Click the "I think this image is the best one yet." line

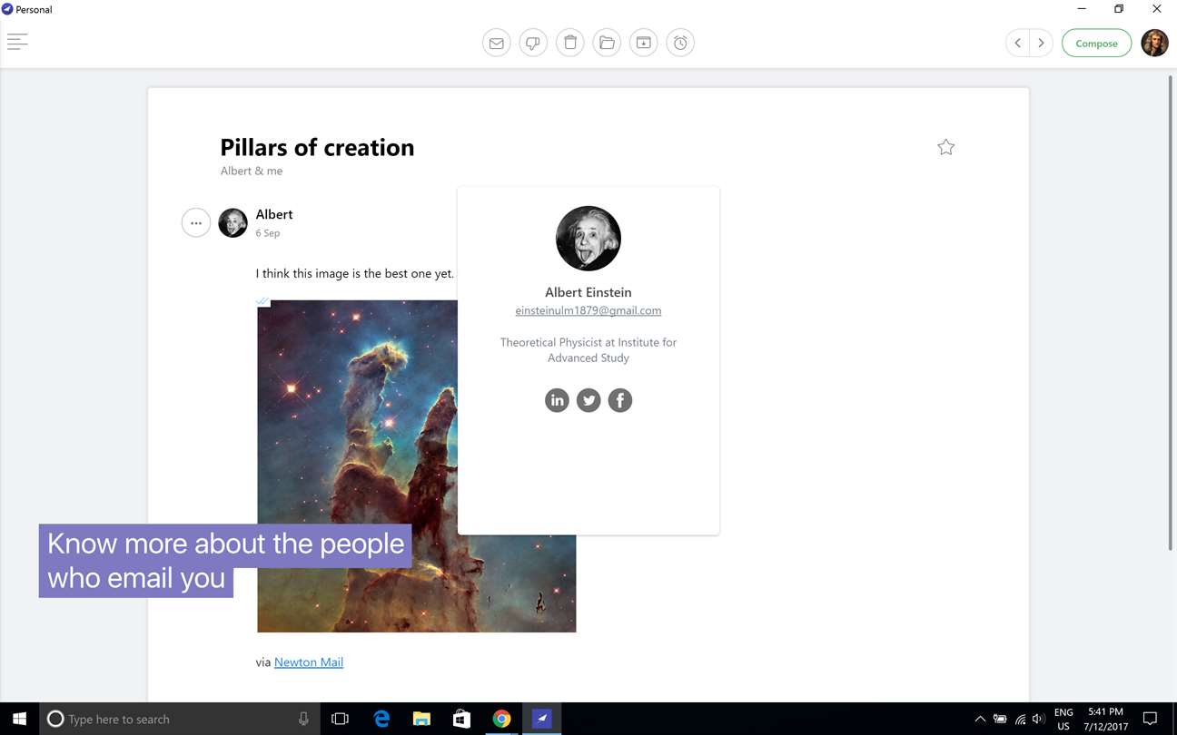click(x=355, y=273)
